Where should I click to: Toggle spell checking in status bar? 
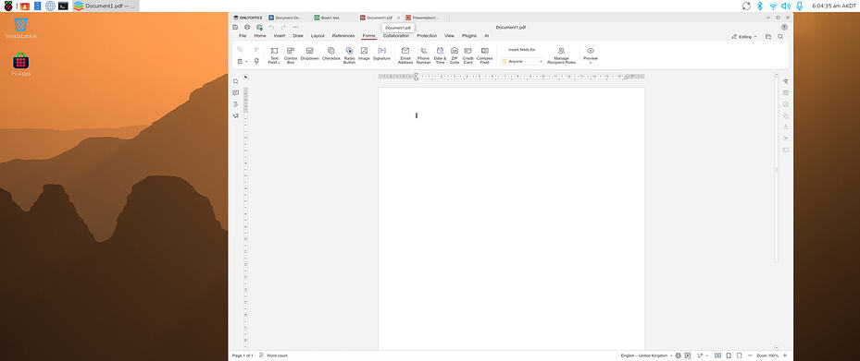pyautogui.click(x=688, y=355)
